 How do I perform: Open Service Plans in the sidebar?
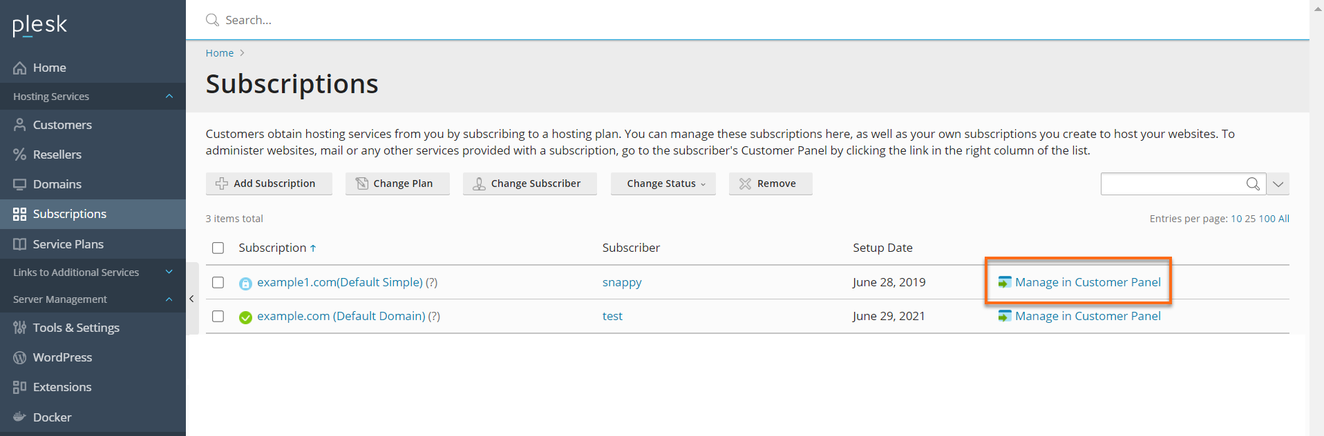click(68, 244)
